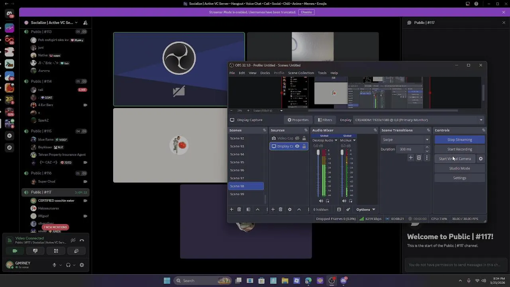This screenshot has width=510, height=287.
Task: Click Discord inbox icon in title bar
Action: 468,4
